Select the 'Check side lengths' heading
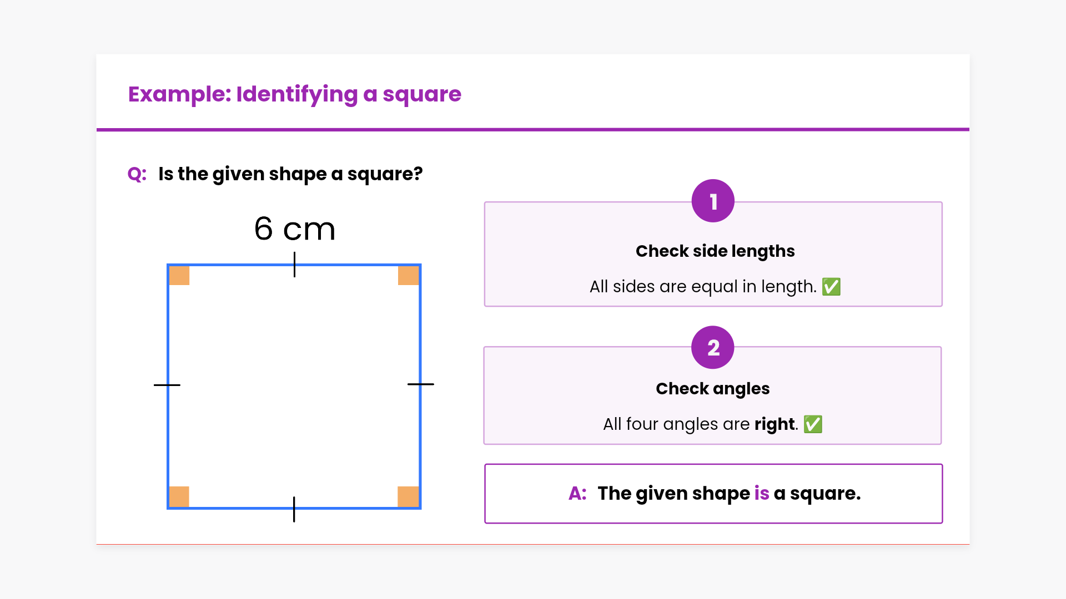The image size is (1066, 599). pos(715,251)
